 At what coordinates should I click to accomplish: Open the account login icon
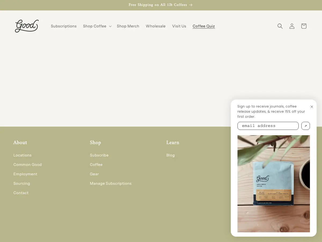pos(292,26)
